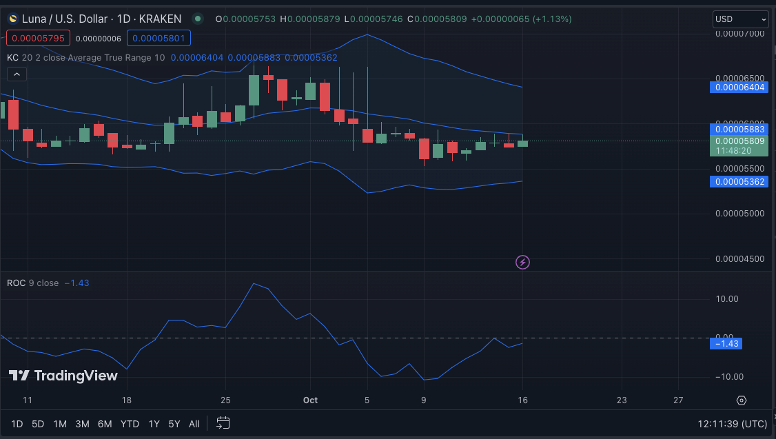This screenshot has height=439, width=776.
Task: Click the KC indicator legend label
Action: (x=85, y=57)
